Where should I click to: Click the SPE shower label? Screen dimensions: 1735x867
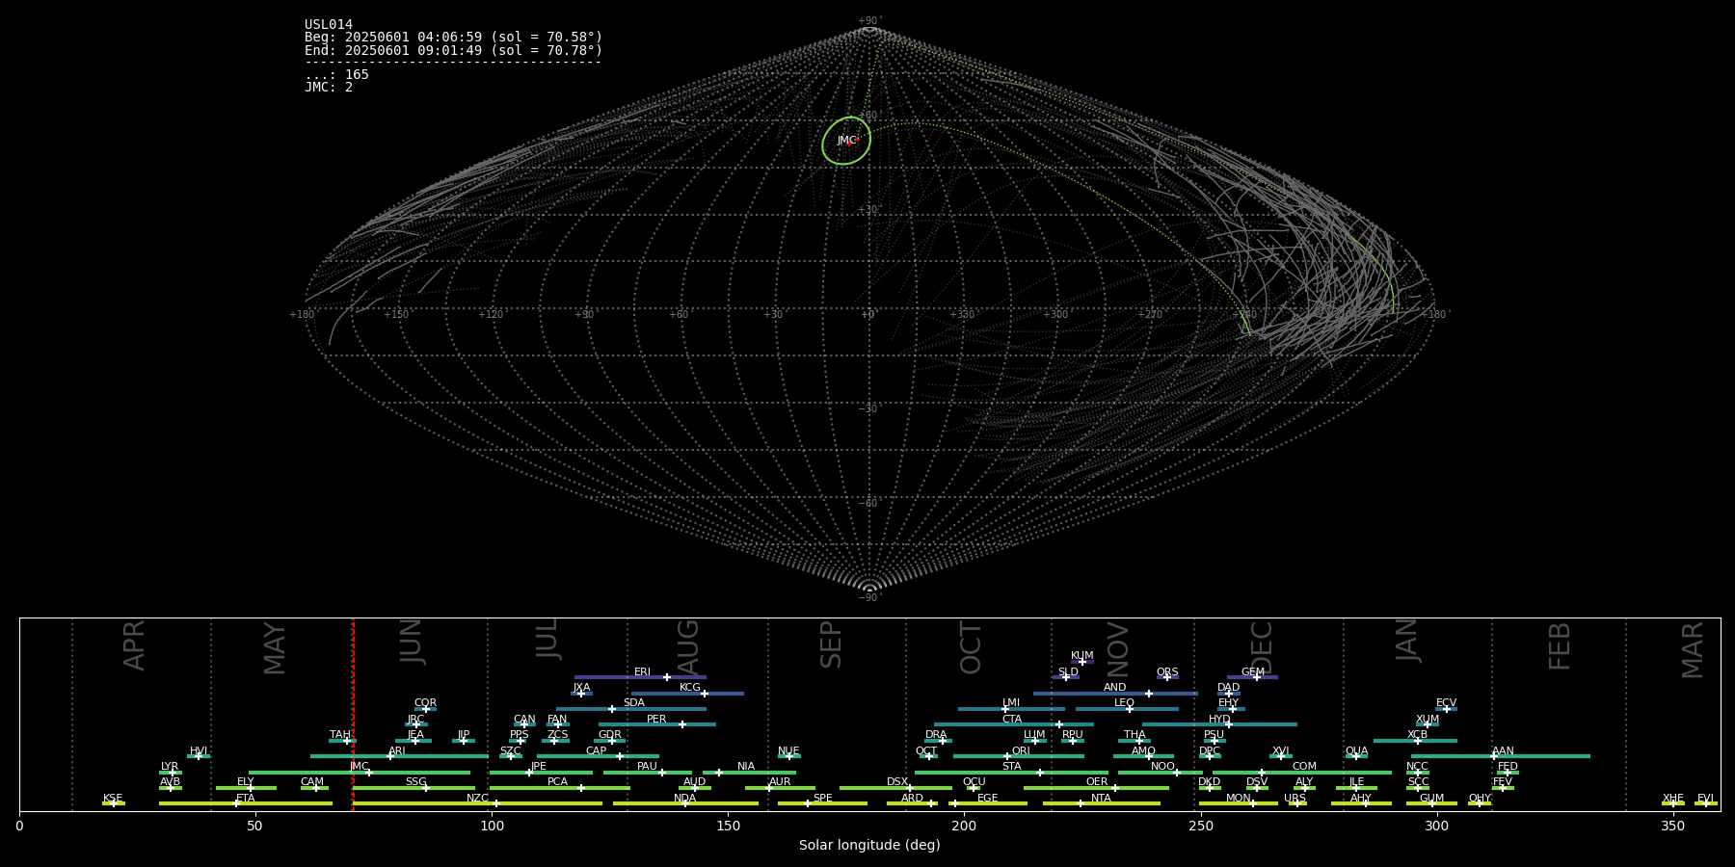coord(822,799)
